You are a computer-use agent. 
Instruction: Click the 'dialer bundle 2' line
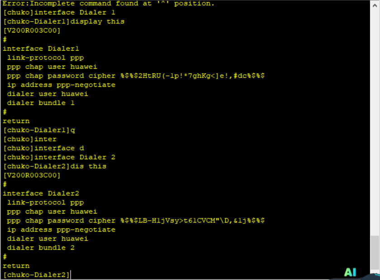[41, 248]
